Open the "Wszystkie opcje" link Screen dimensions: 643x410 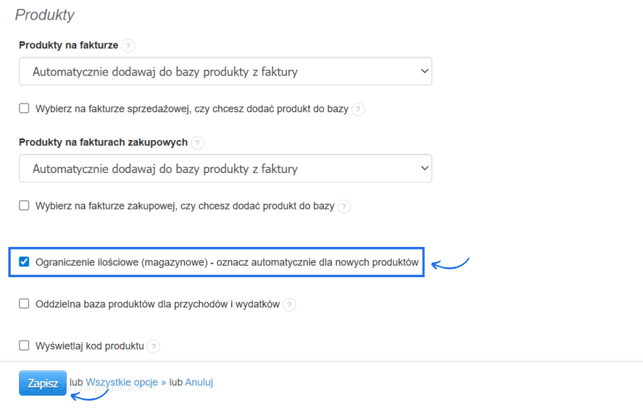tap(122, 382)
